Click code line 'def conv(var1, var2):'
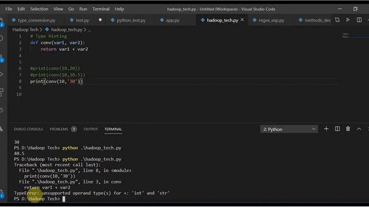The width and height of the screenshot is (369, 207). tap(58, 43)
